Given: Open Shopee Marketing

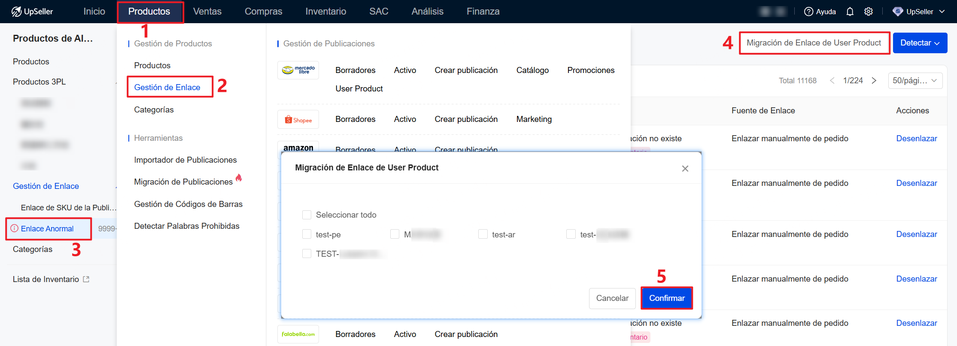Looking at the screenshot, I should point(534,119).
